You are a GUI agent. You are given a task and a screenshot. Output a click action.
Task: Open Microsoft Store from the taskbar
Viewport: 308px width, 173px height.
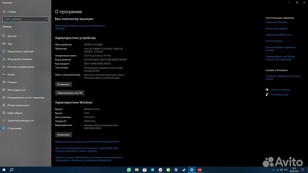pos(145,170)
